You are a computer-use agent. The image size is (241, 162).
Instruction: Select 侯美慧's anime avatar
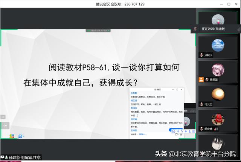(218, 70)
